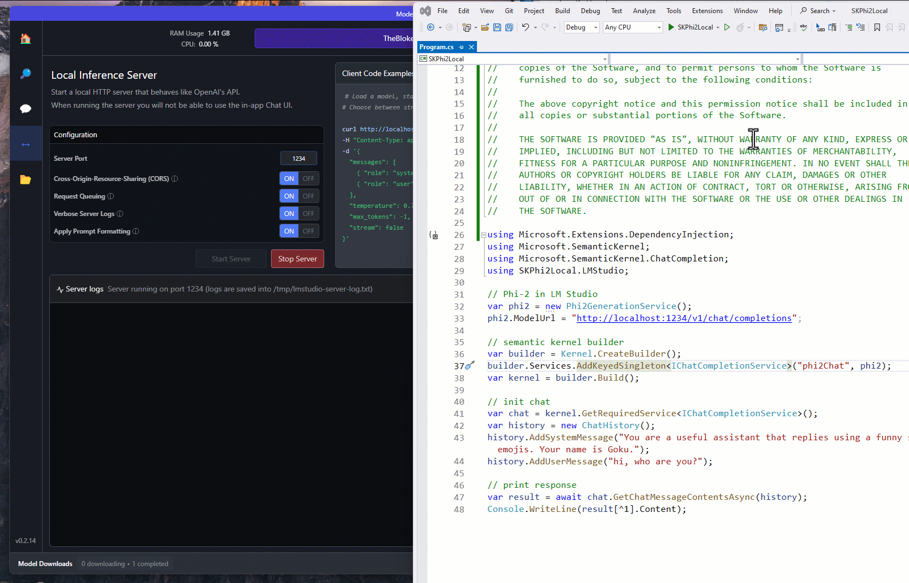Click the Undo arrow in the toolbar
Viewport: 909px width, 583px height.
point(526,27)
